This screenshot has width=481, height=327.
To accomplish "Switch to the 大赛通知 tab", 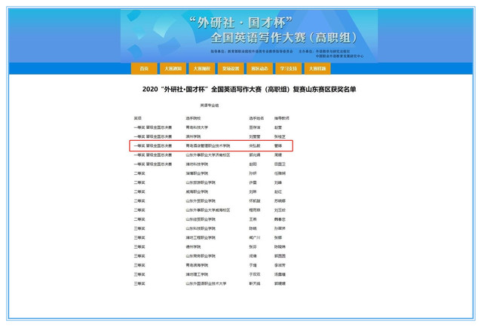I will [x=173, y=69].
